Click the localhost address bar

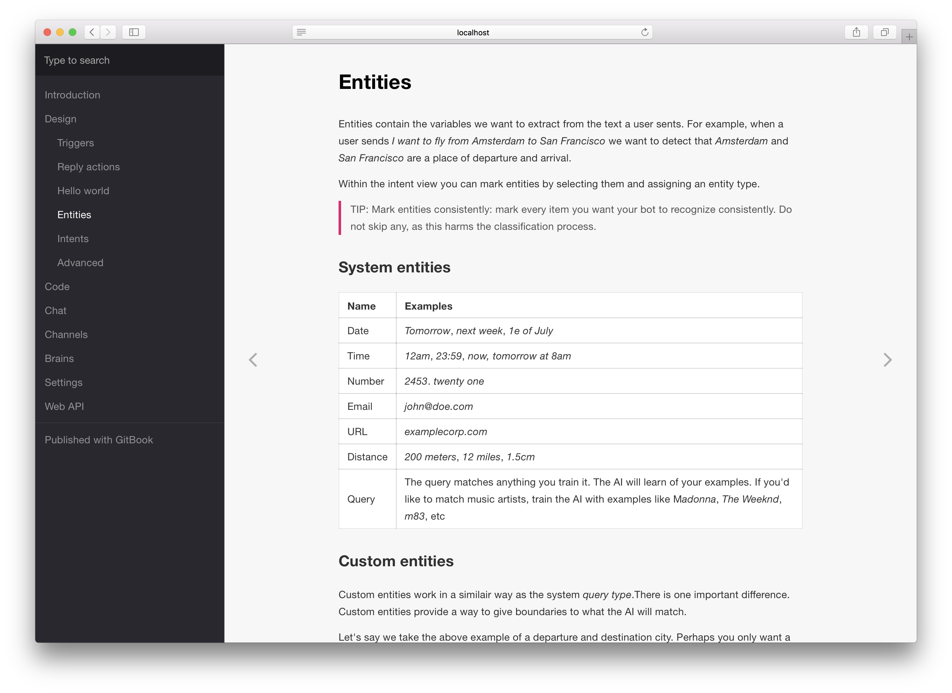[473, 32]
